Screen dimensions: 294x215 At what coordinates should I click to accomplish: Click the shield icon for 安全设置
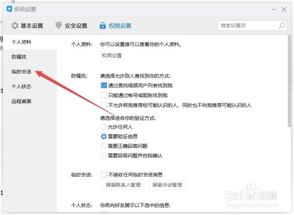coord(58,25)
